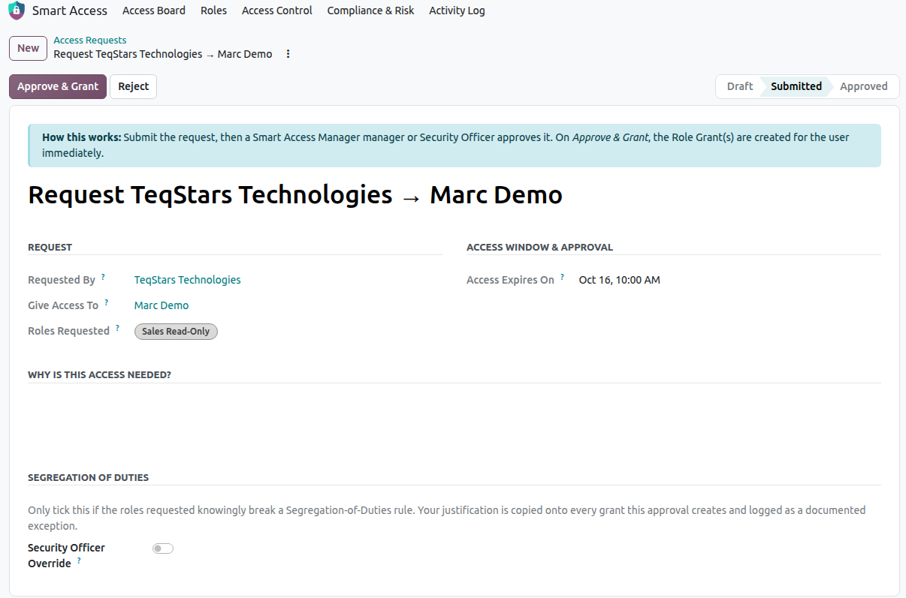Open the Access Control menu
The width and height of the screenshot is (906, 598).
click(277, 11)
